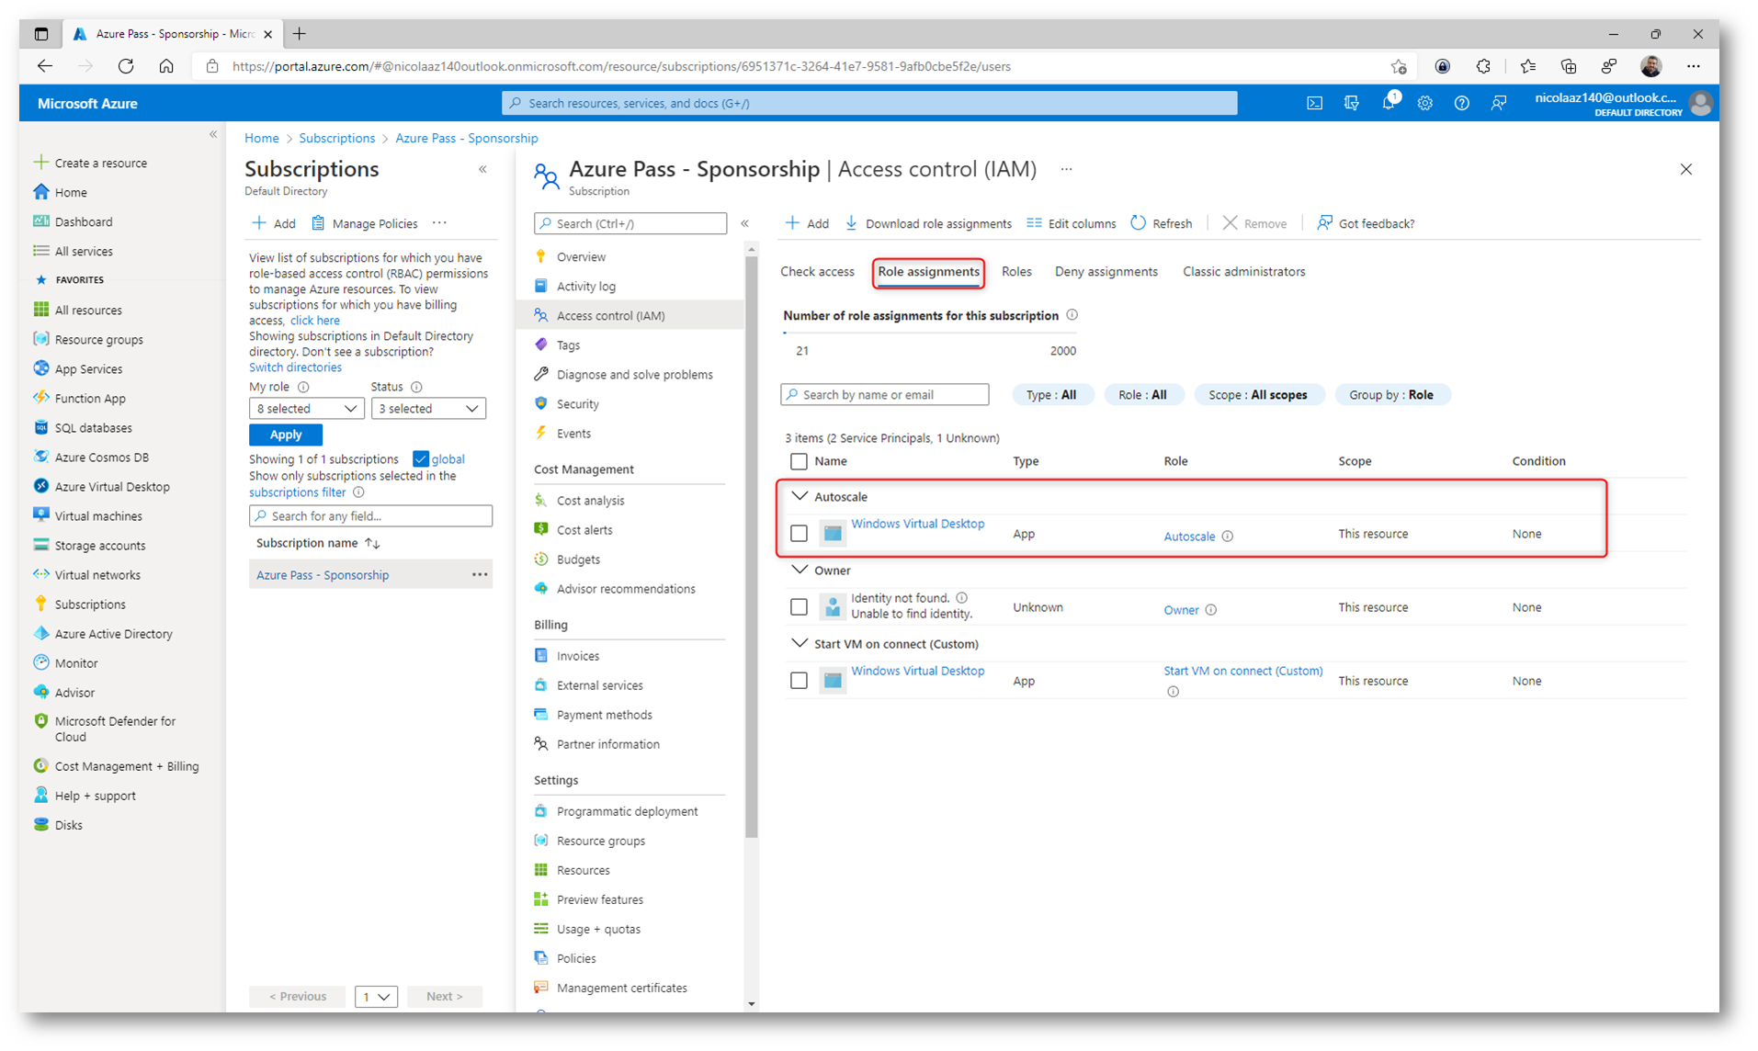Click the top Azure search bar

(869, 103)
